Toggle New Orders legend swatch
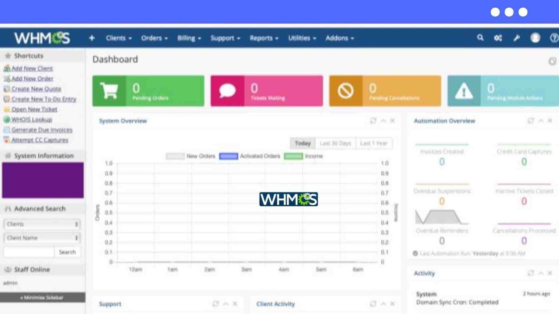The width and height of the screenshot is (559, 314). pos(175,156)
